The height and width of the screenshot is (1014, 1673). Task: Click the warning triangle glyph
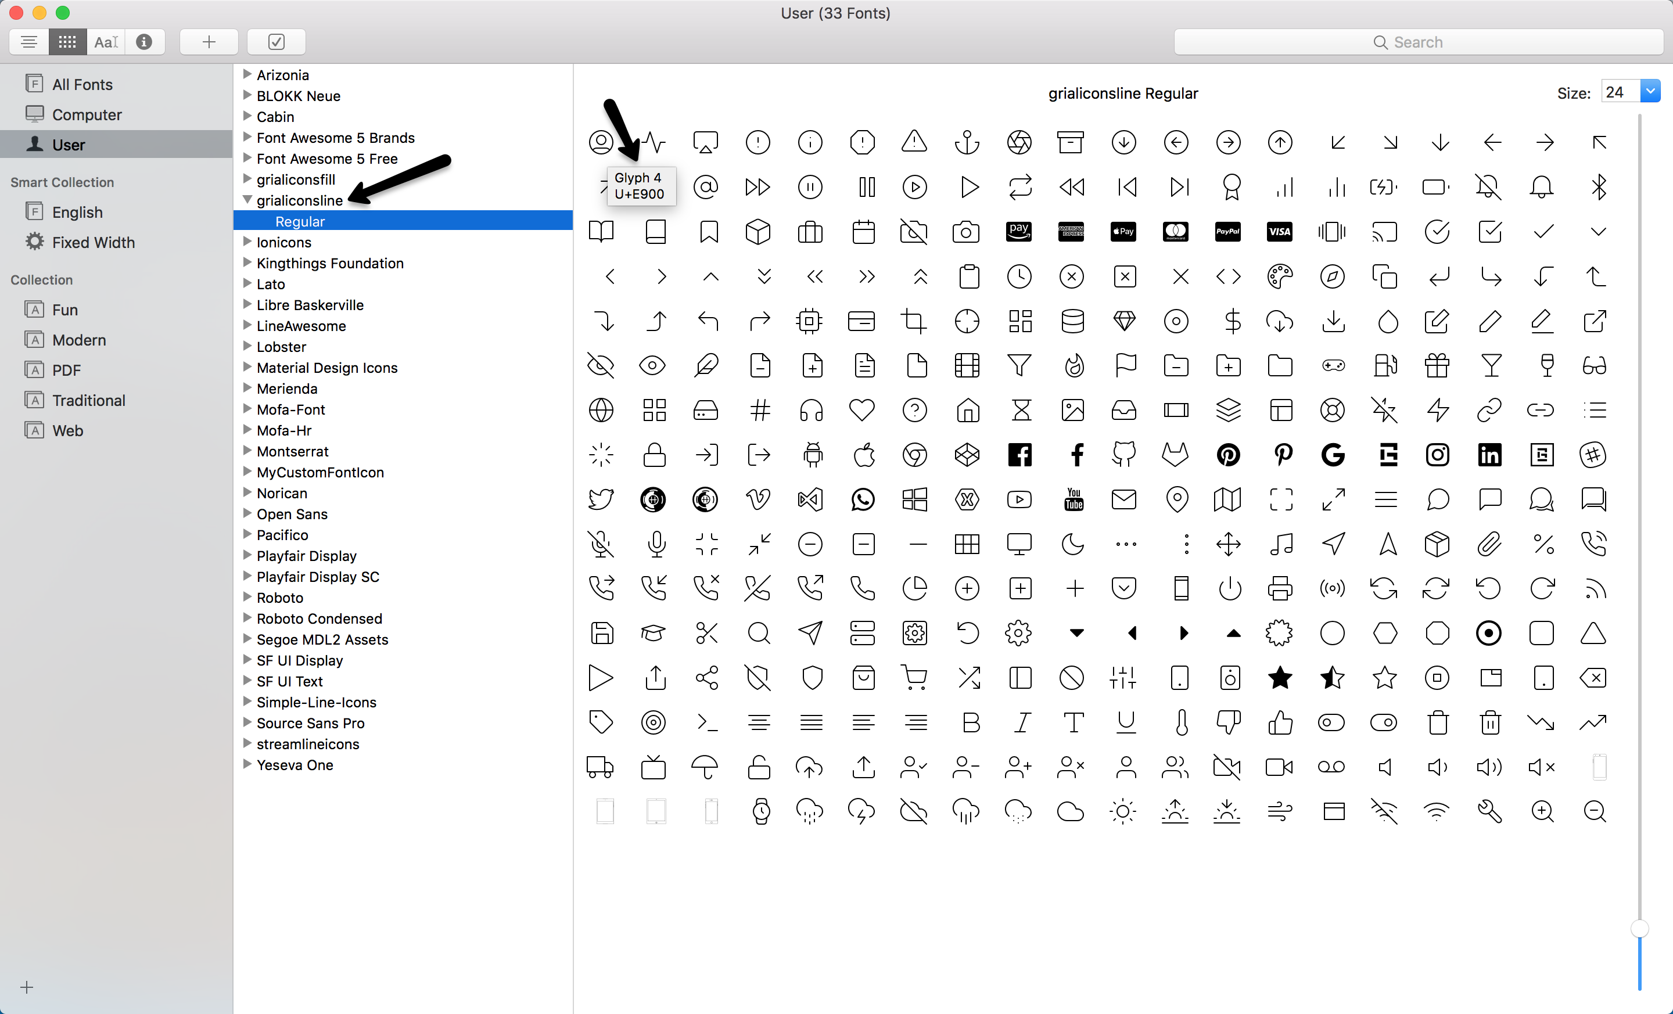pos(914,141)
